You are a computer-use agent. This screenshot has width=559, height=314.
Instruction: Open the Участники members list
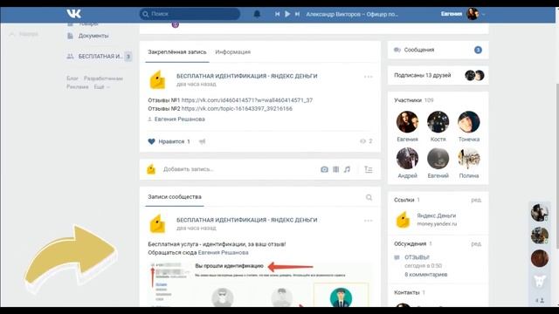(414, 100)
